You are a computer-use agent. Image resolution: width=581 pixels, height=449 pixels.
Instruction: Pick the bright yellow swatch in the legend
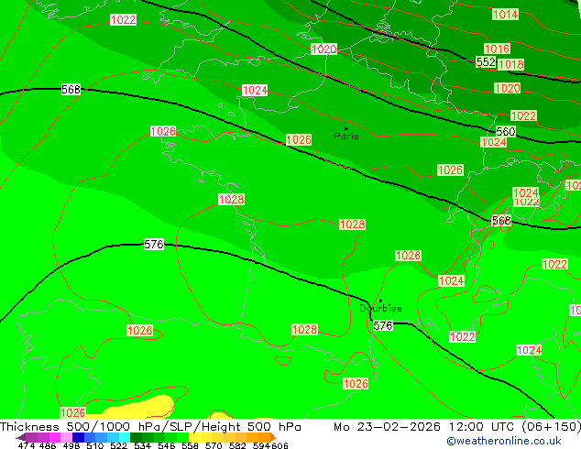[x=194, y=437]
